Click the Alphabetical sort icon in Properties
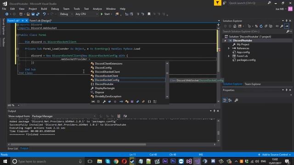Screen dimensions: 294x165 [x=230, y=100]
